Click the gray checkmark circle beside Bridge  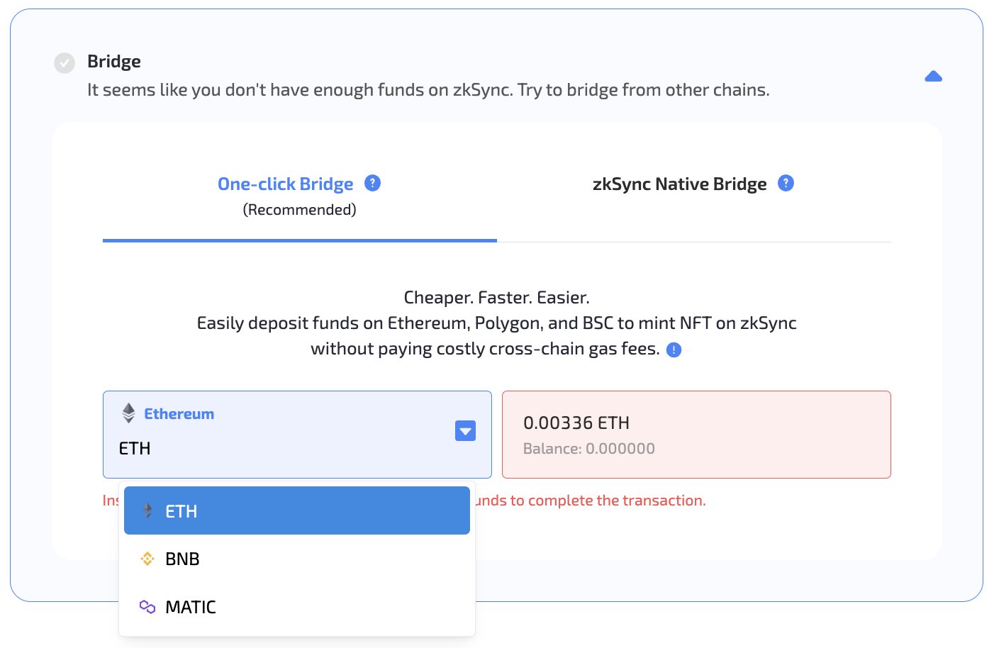[64, 62]
